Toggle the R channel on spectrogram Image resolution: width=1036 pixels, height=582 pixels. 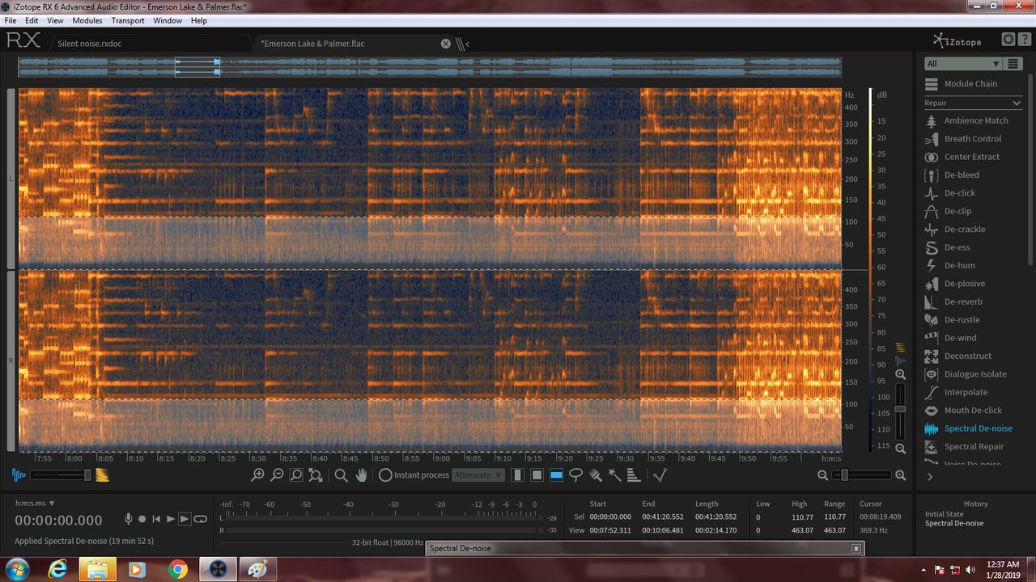click(x=11, y=361)
